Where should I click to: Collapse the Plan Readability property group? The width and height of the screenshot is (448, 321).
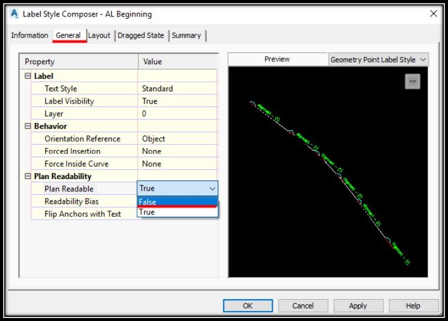[x=28, y=176]
